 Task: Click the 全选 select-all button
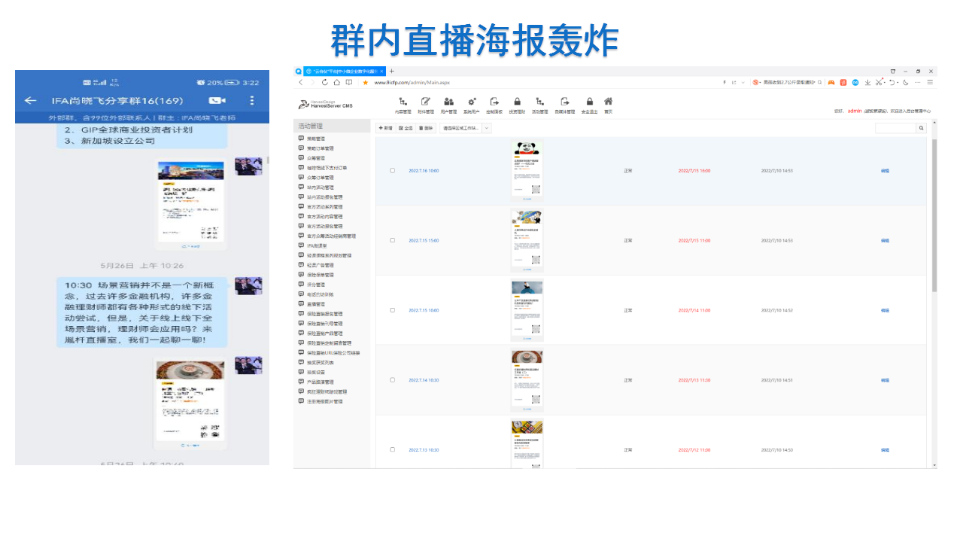[406, 129]
